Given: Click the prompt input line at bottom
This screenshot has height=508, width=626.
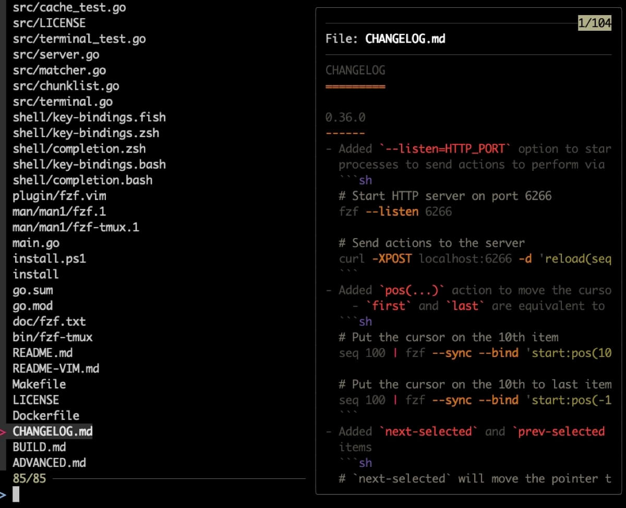Looking at the screenshot, I should coord(16,494).
